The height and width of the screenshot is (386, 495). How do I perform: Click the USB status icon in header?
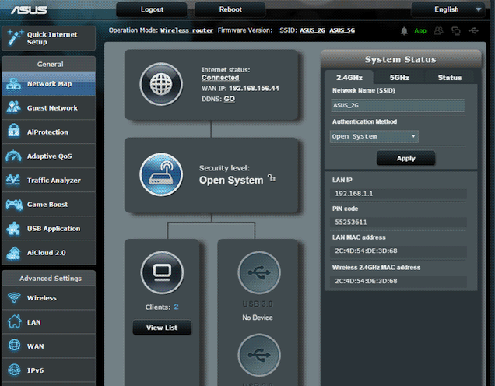474,31
